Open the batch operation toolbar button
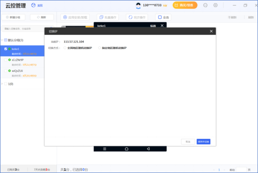The width and height of the screenshot is (258, 173). point(108,17)
